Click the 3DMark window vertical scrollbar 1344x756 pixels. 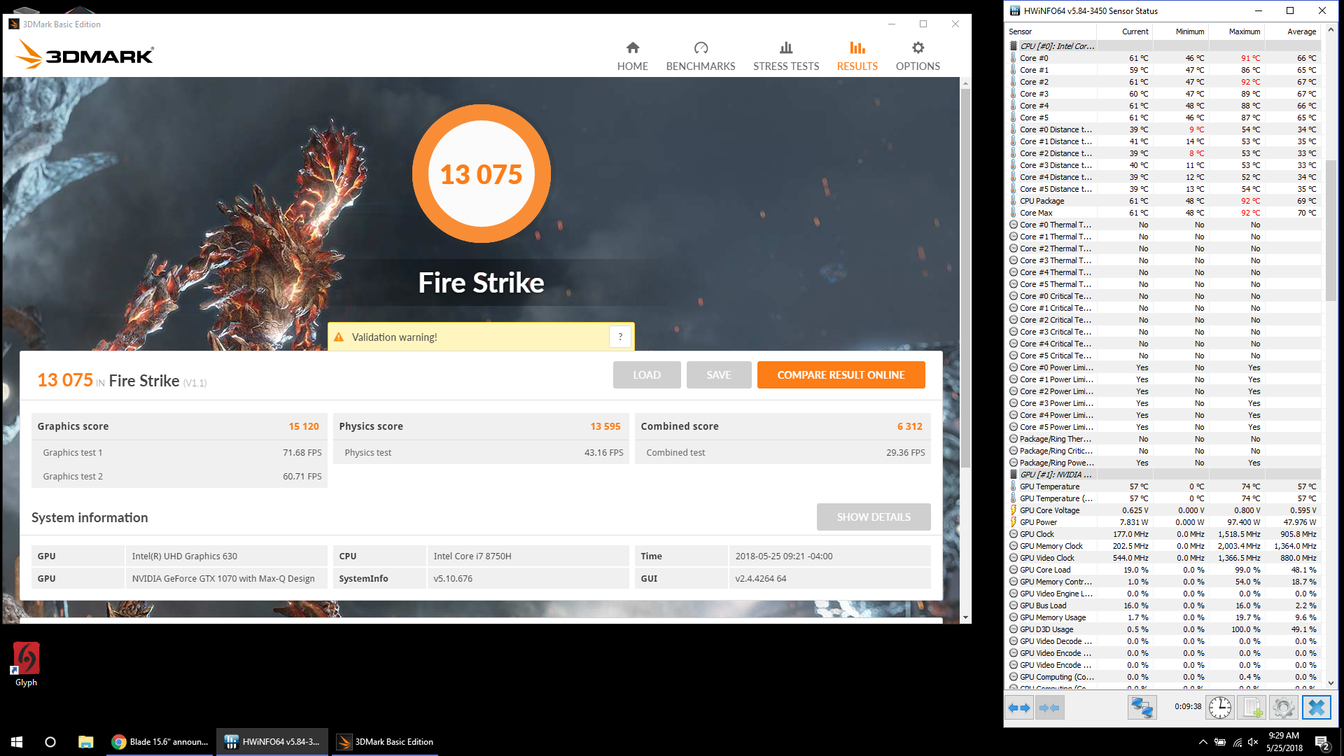965,276
